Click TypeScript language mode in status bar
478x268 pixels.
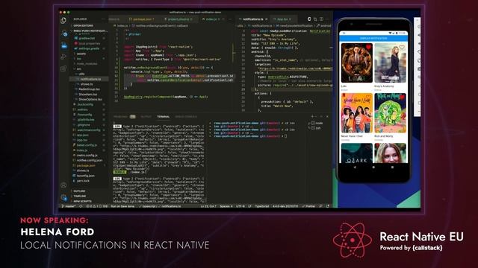[262, 206]
